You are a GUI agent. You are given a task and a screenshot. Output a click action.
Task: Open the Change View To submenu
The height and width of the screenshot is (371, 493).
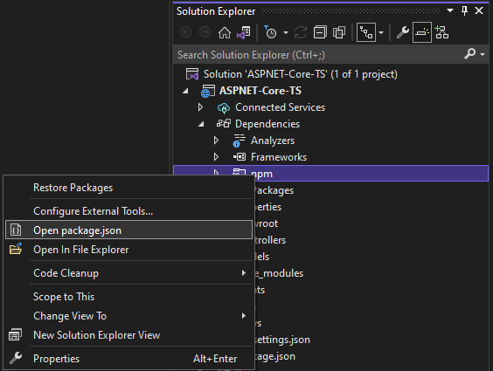coord(128,316)
